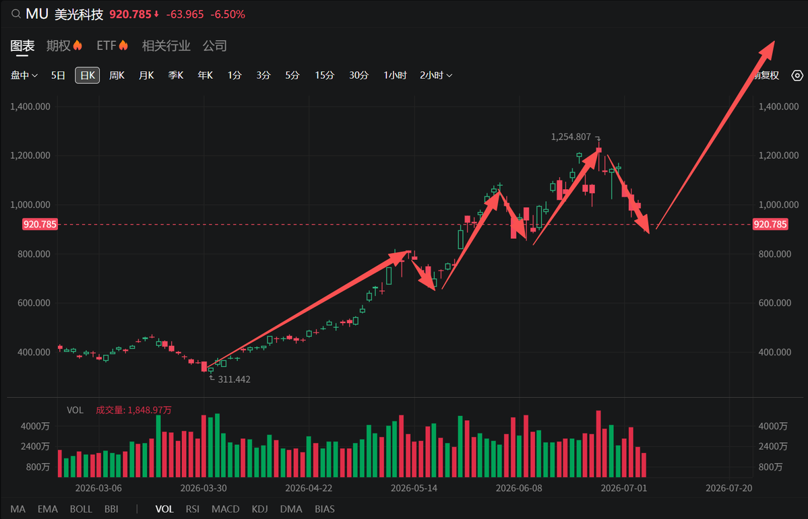Screen dimensions: 808x519
Task: Click the 1,254.807 high price label
Action: pyautogui.click(x=571, y=137)
